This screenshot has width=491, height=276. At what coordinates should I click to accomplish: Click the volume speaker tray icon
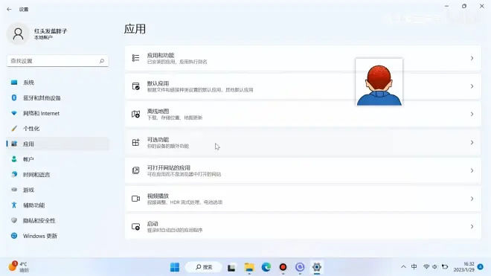[434, 267]
